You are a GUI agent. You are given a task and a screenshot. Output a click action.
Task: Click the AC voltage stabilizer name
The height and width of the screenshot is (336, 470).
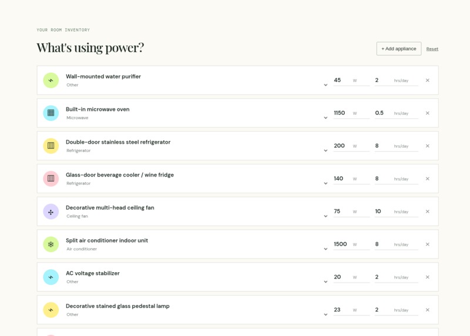93,273
